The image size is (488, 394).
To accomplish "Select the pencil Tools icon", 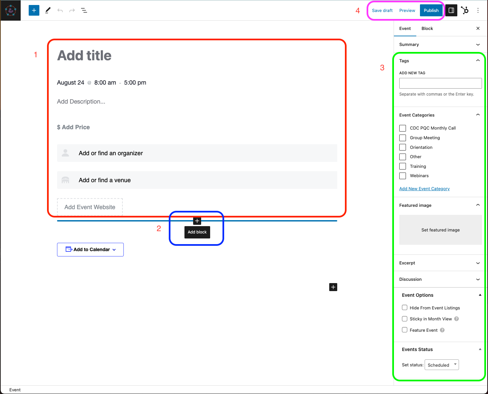I will pos(48,10).
